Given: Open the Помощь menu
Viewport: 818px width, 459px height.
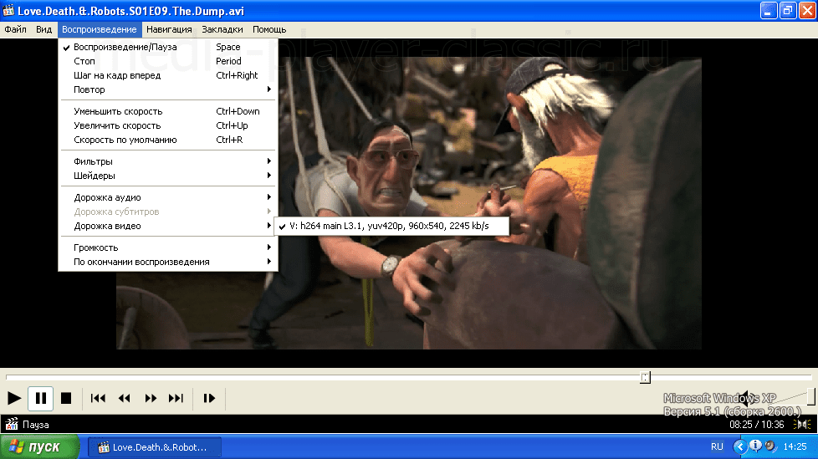Looking at the screenshot, I should 269,29.
